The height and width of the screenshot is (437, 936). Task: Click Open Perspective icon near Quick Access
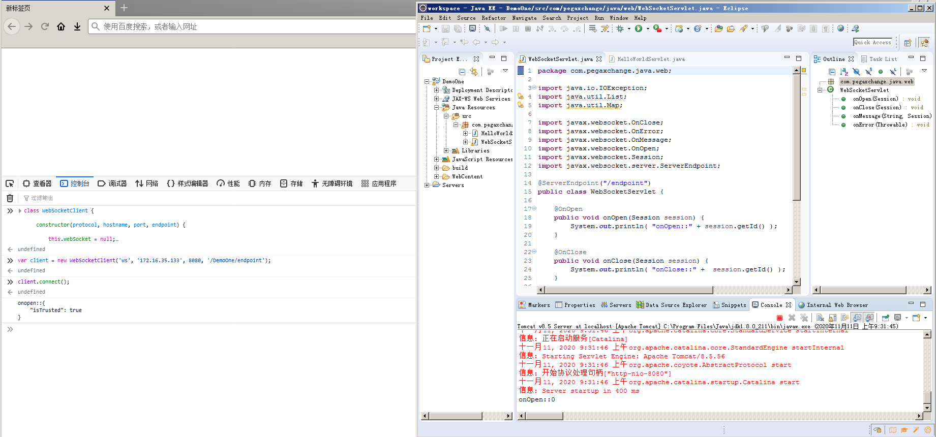(908, 43)
